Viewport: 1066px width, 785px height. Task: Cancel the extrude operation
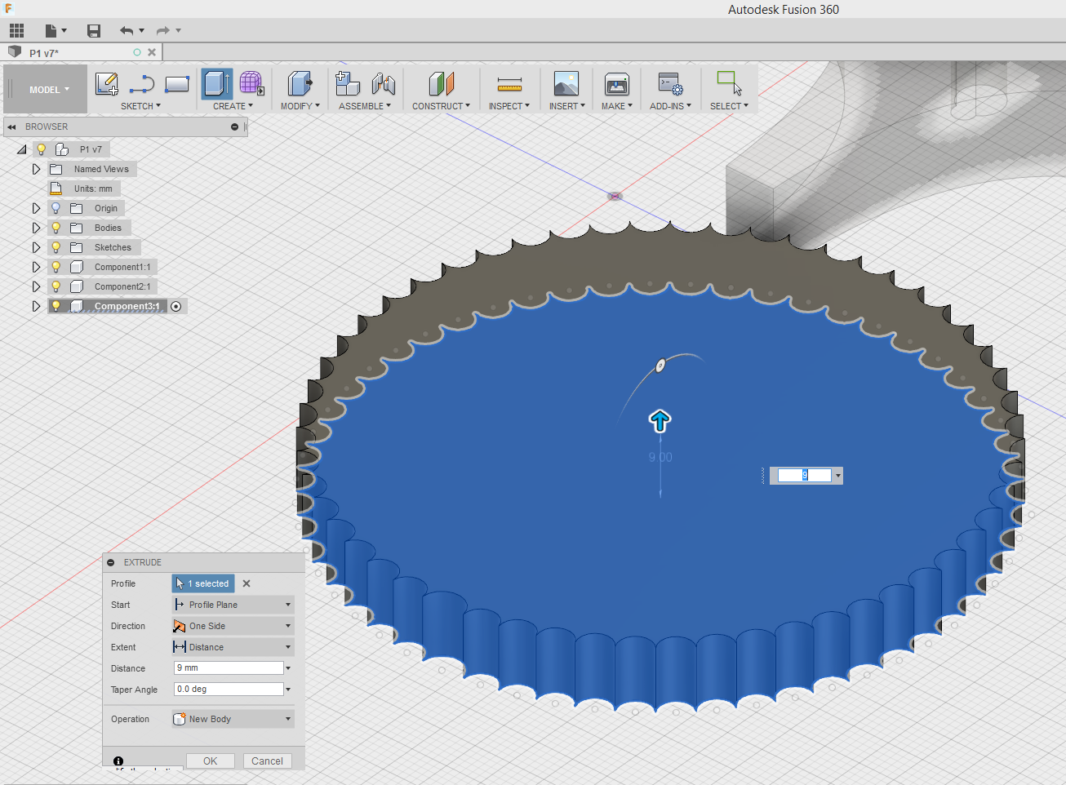(267, 761)
